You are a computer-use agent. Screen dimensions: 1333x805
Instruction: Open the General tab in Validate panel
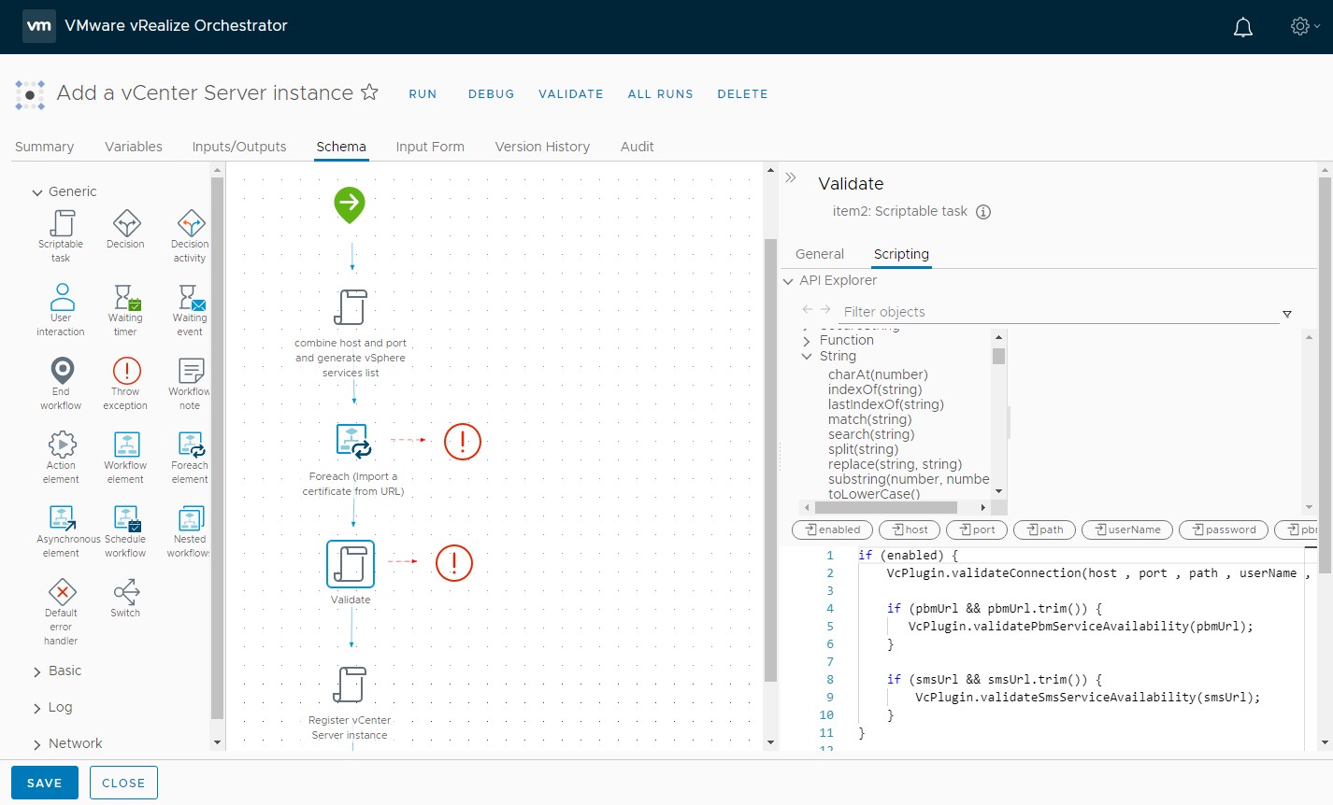click(x=819, y=254)
